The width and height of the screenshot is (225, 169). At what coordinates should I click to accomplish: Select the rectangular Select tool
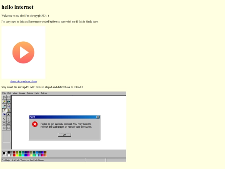point(9,97)
